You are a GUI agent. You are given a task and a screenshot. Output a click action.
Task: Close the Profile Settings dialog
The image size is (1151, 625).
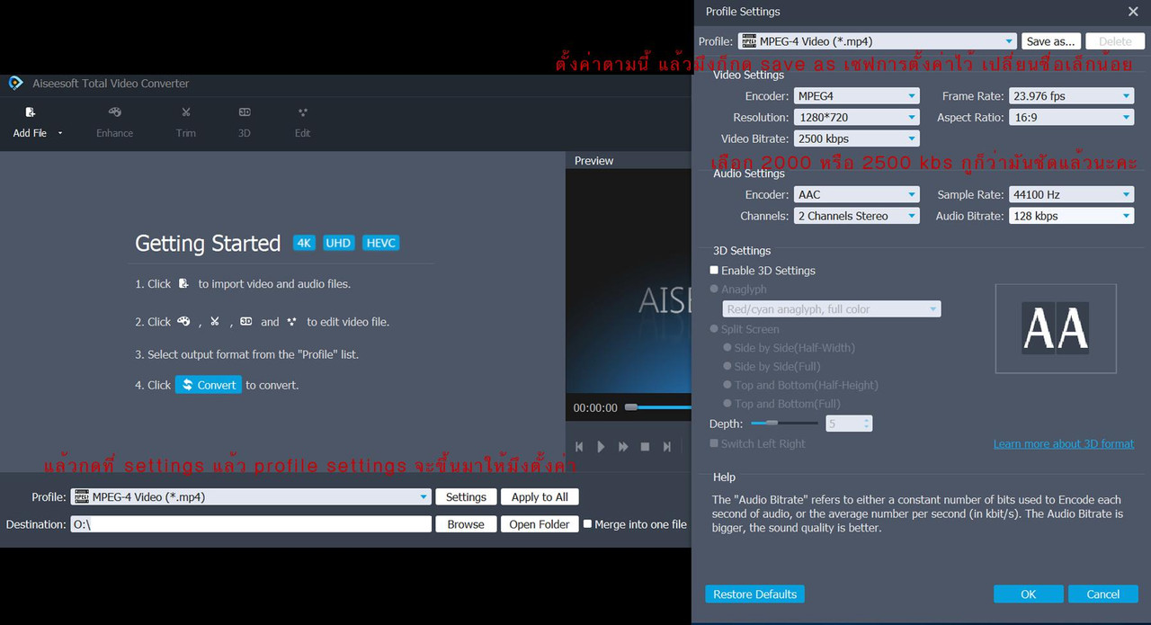tap(1133, 12)
